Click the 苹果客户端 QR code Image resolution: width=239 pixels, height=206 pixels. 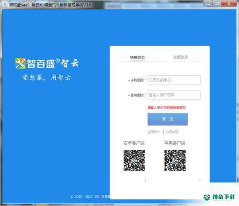[175, 160]
